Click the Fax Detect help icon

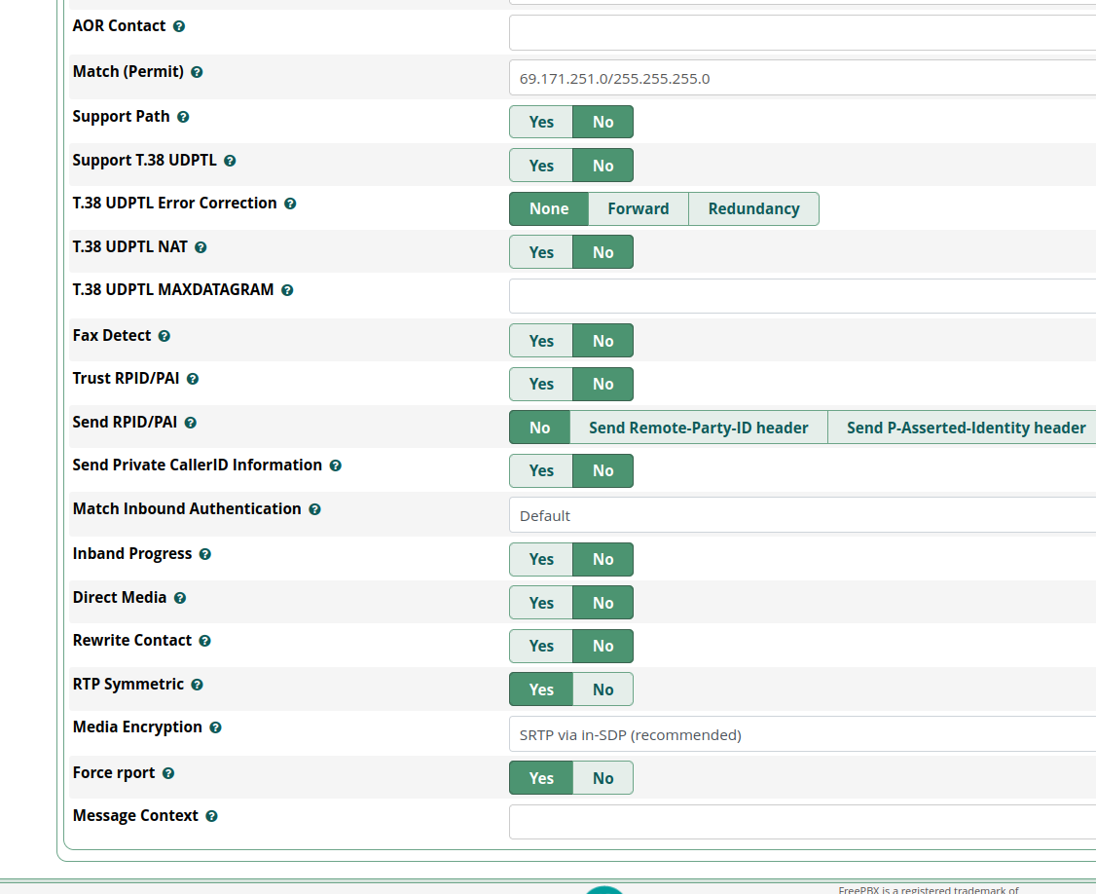pos(164,336)
